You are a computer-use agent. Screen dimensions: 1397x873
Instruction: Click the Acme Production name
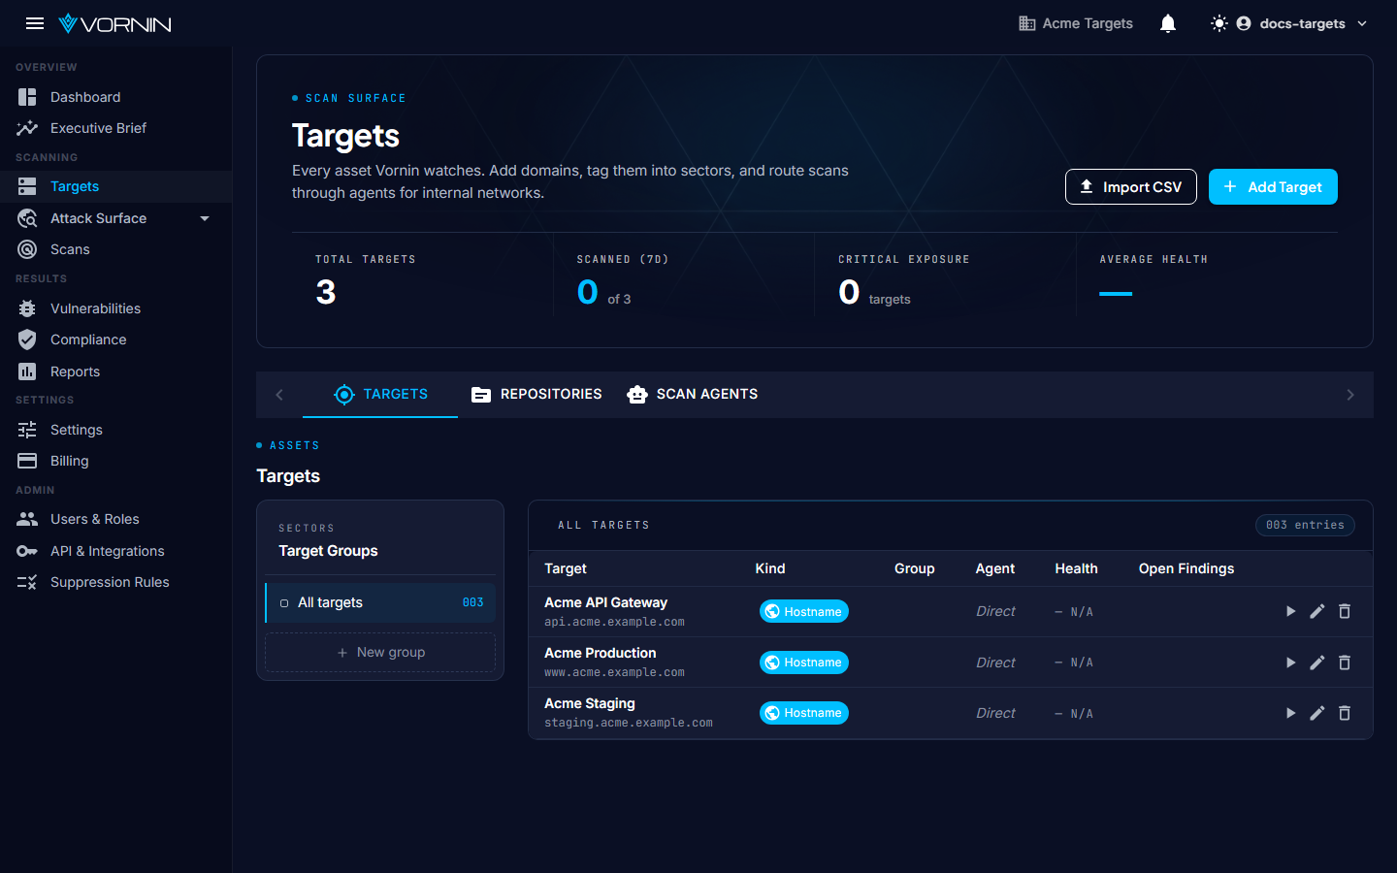click(x=600, y=653)
